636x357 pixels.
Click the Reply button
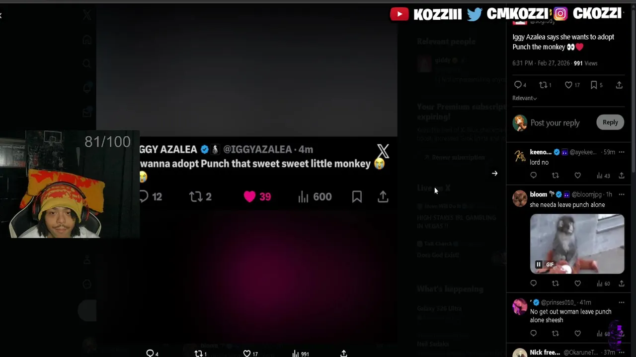pos(610,122)
